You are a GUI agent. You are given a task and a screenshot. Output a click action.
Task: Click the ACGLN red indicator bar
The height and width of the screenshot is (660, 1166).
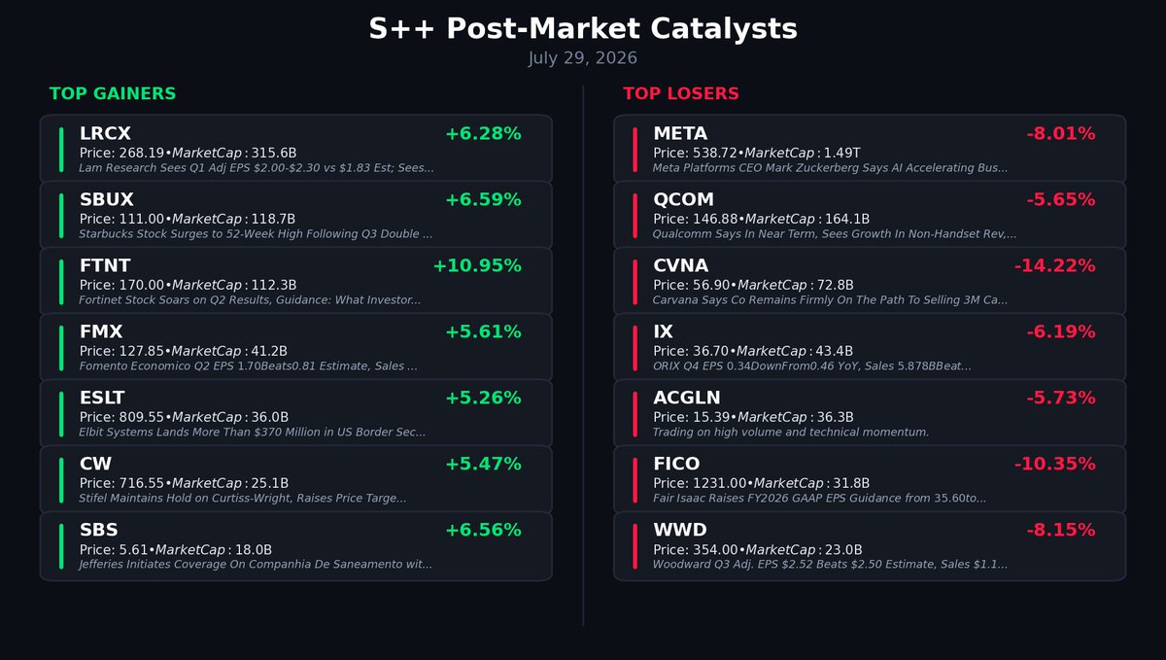634,413
